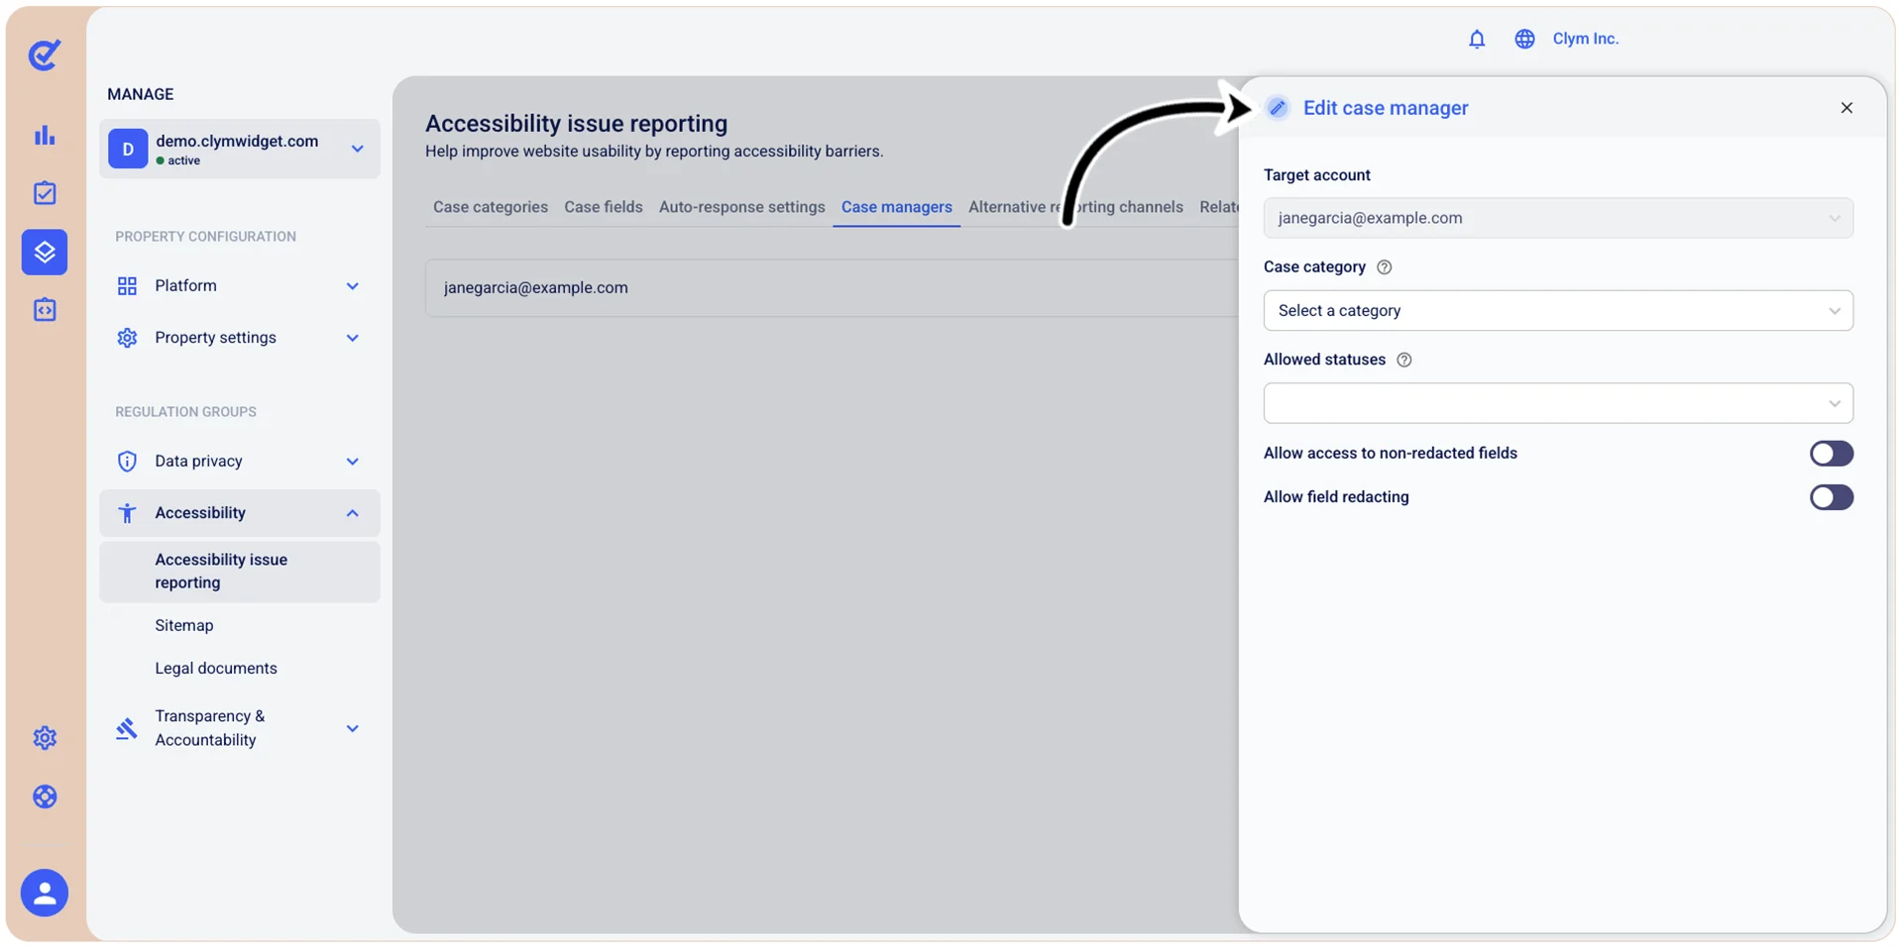Viewport: 1900px width, 946px height.
Task: Click the notifications bell icon
Action: [x=1477, y=39]
